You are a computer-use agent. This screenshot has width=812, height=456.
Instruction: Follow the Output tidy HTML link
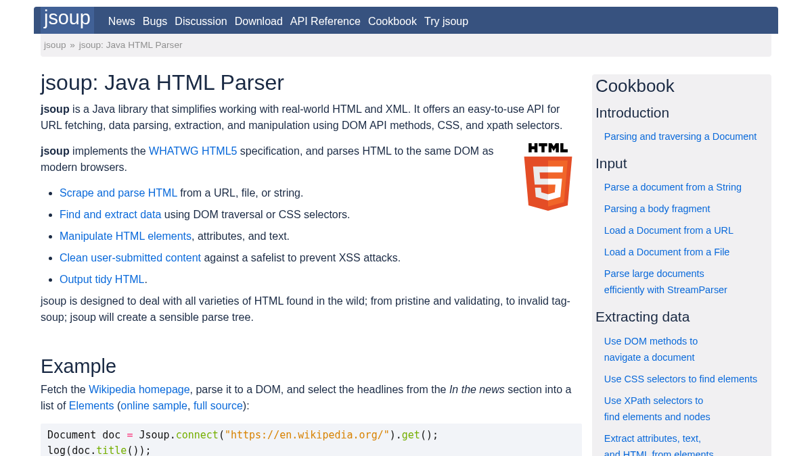(x=102, y=280)
